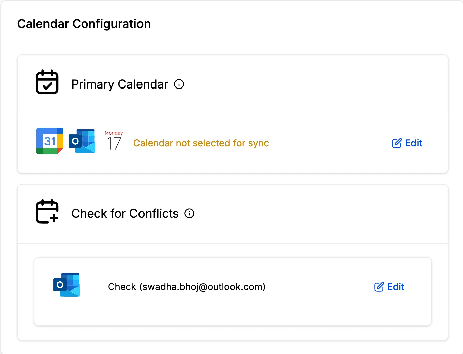
Task: Click the pencil icon of conflicts Edit
Action: [379, 287]
